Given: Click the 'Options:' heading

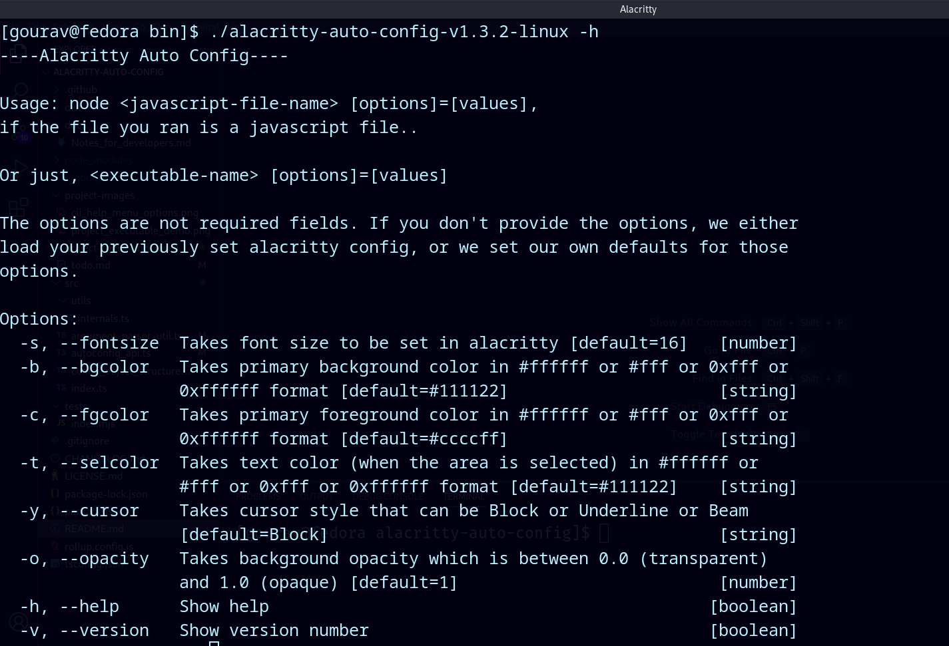Looking at the screenshot, I should [39, 319].
